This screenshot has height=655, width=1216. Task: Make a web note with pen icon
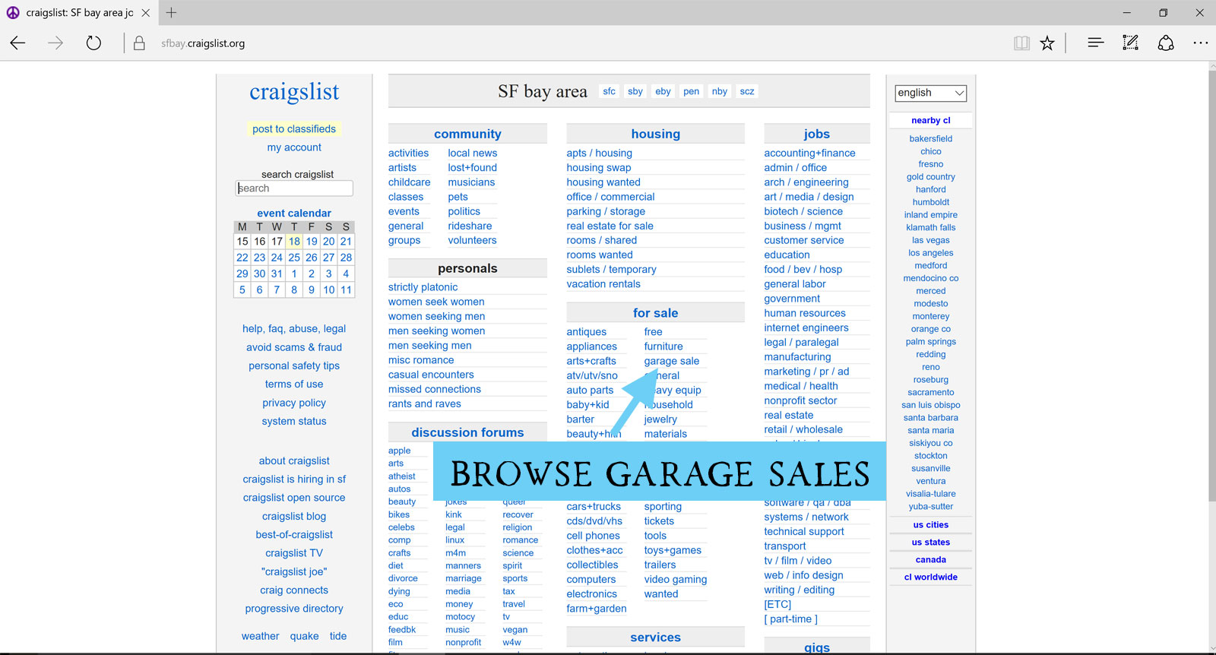click(x=1130, y=43)
